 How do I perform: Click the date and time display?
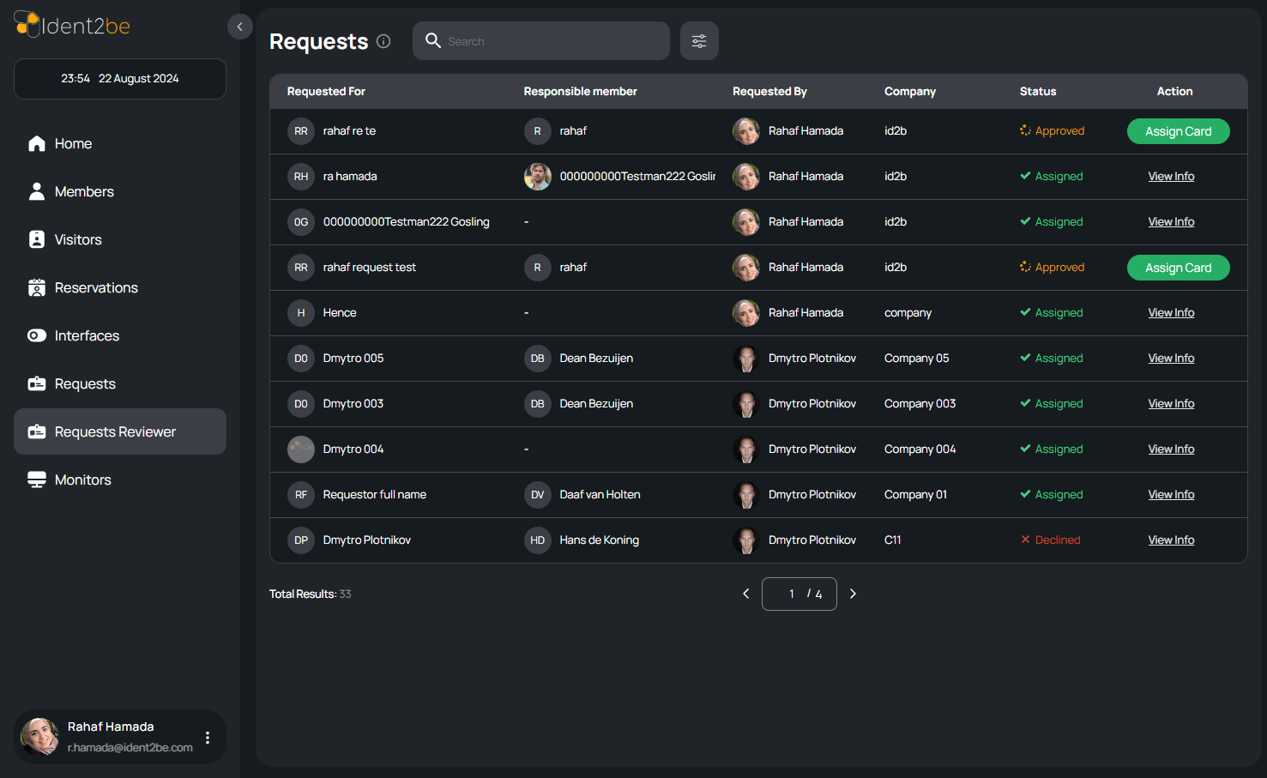[x=120, y=79]
